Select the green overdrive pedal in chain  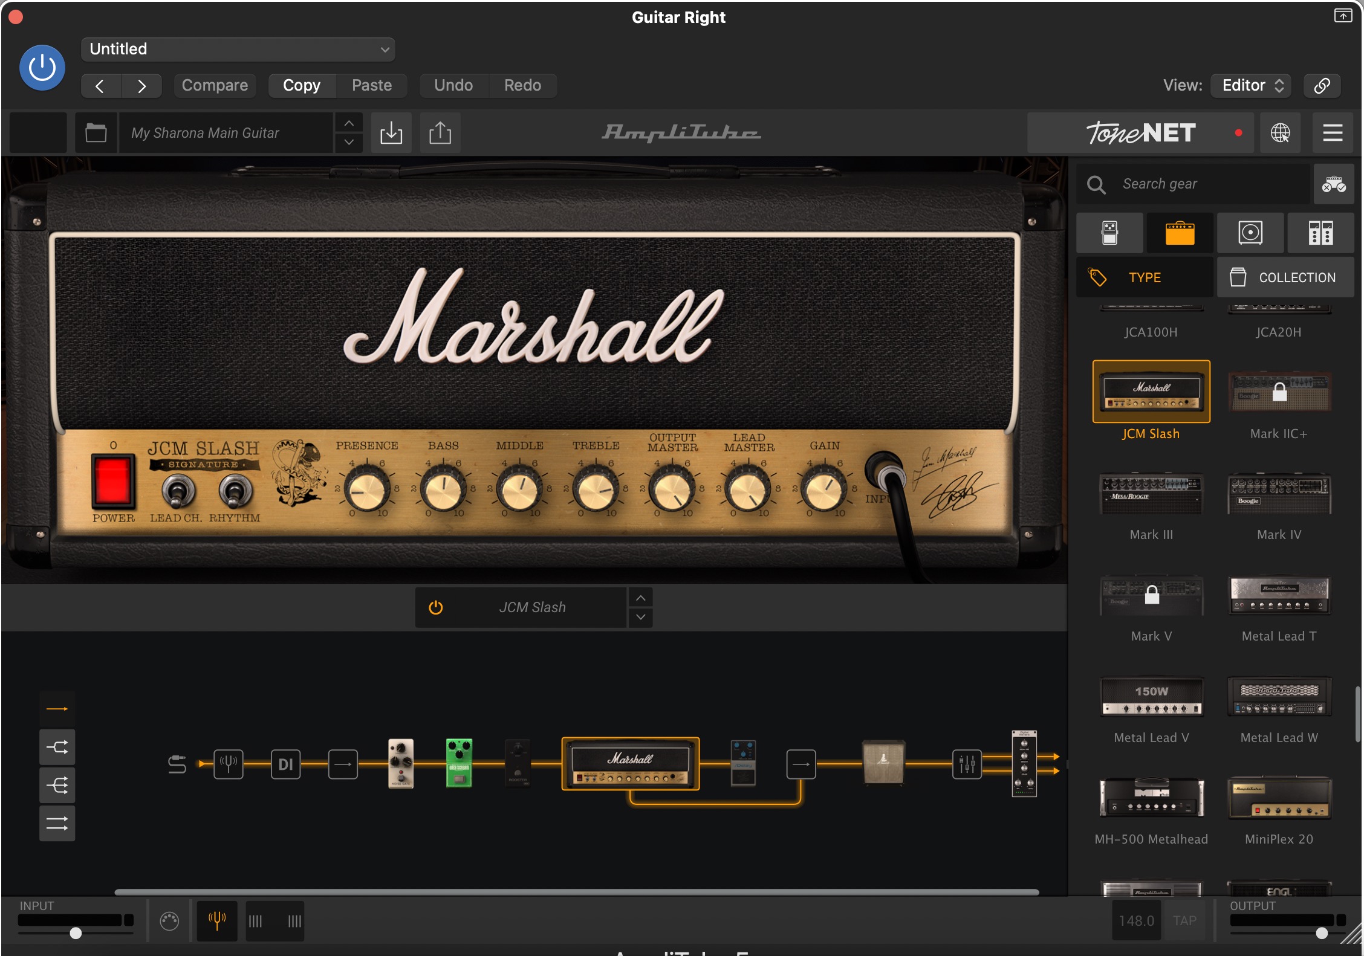point(459,763)
